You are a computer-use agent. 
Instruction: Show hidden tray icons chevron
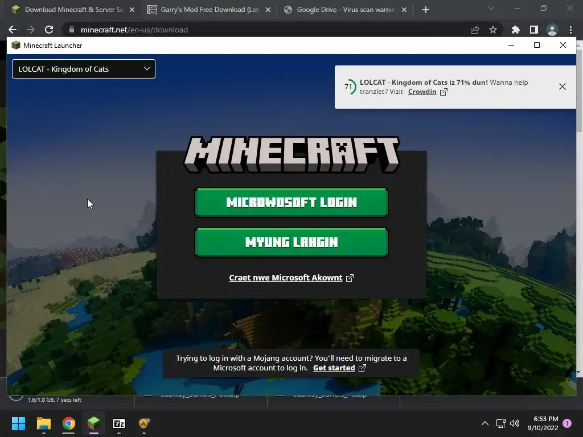pyautogui.click(x=485, y=423)
